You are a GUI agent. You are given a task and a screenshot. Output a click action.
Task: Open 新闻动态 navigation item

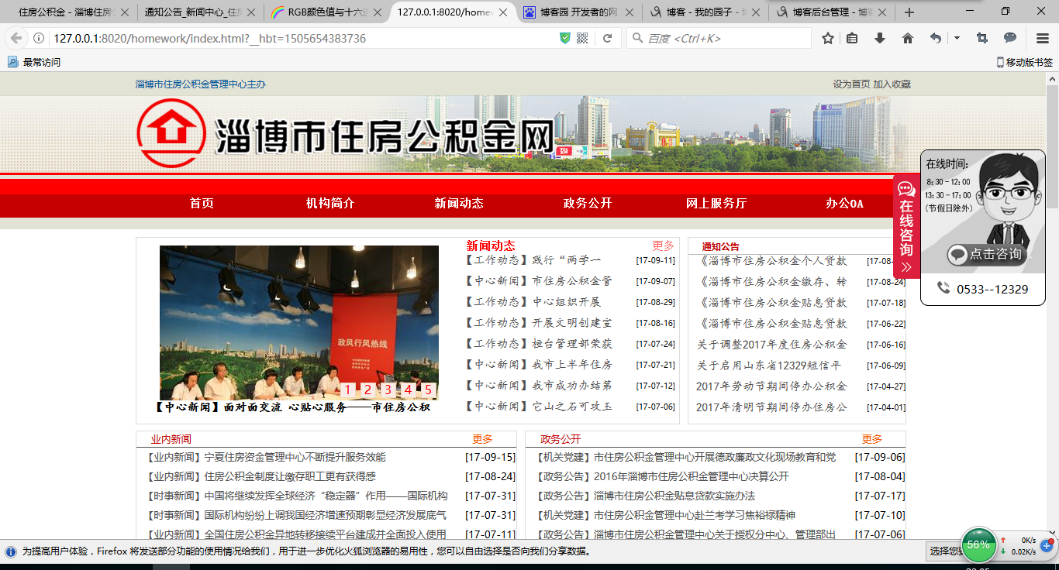(x=459, y=203)
